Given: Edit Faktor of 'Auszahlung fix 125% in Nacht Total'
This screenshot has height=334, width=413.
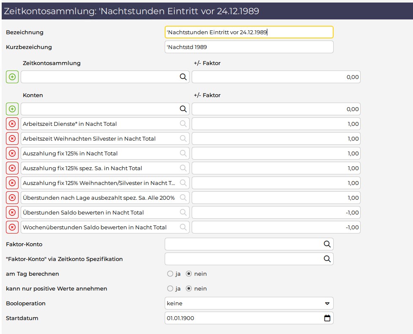Looking at the screenshot, I should [276, 153].
